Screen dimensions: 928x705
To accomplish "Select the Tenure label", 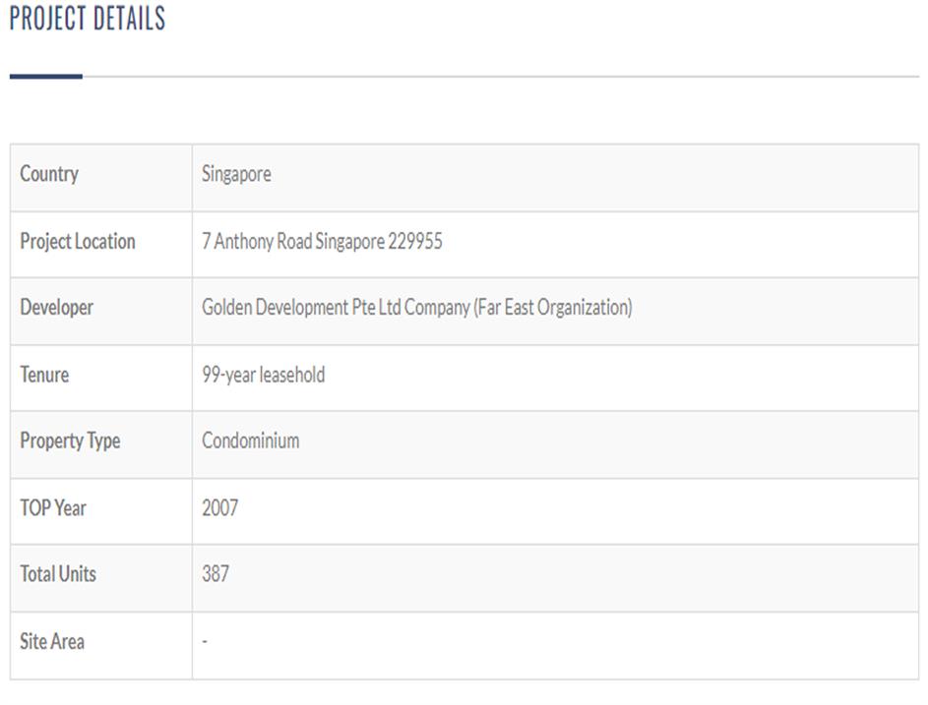I will pos(44,375).
